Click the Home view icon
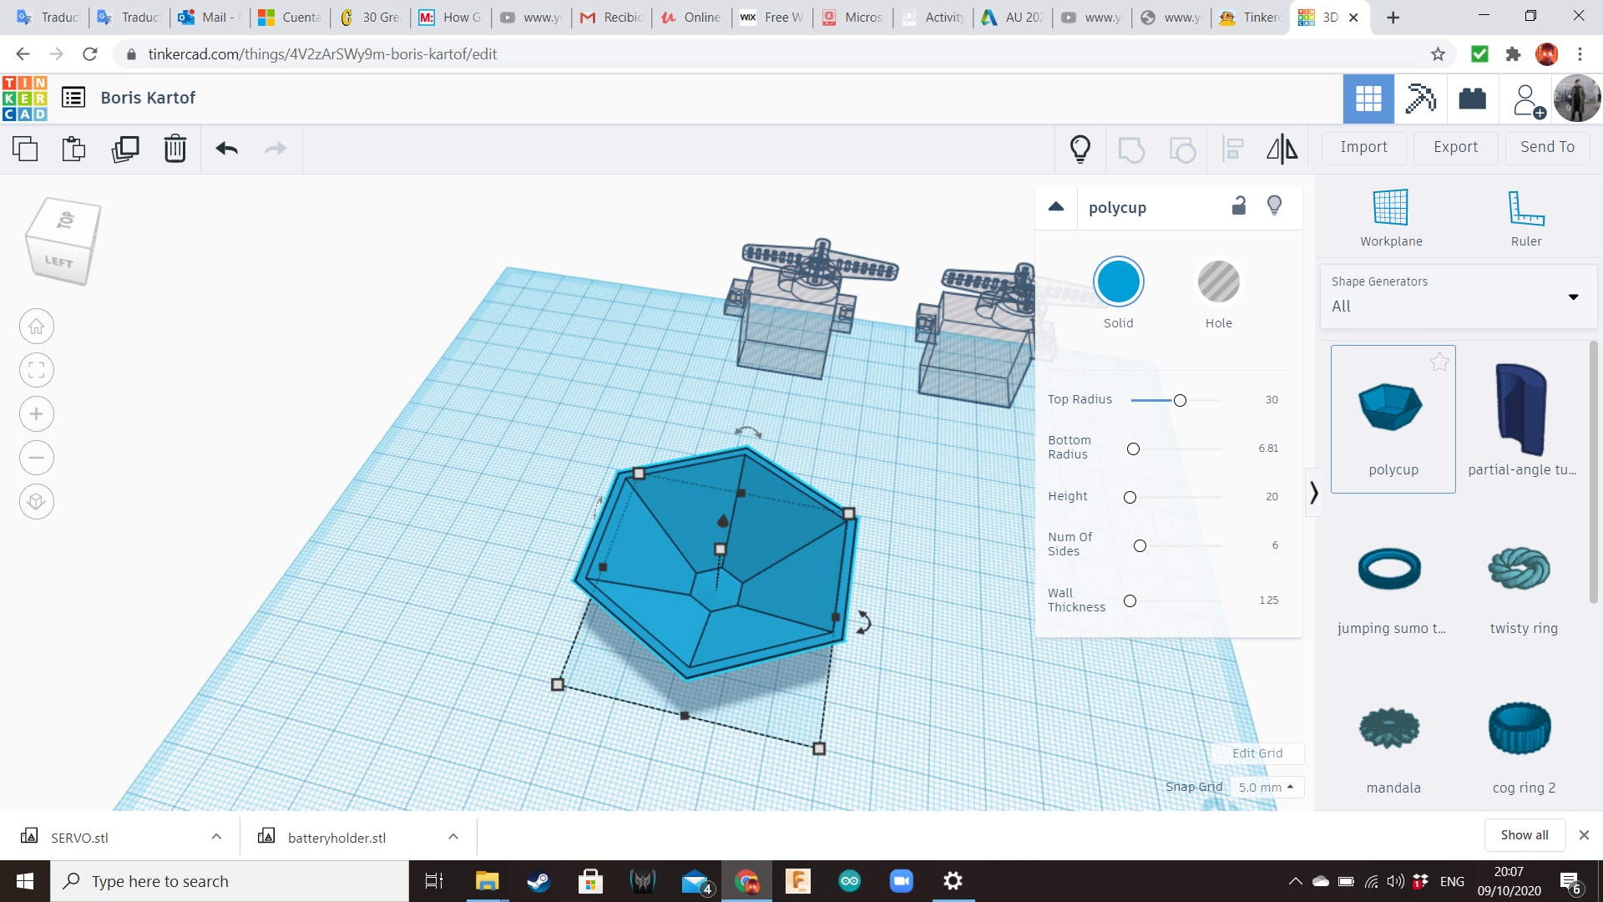 pyautogui.click(x=37, y=327)
